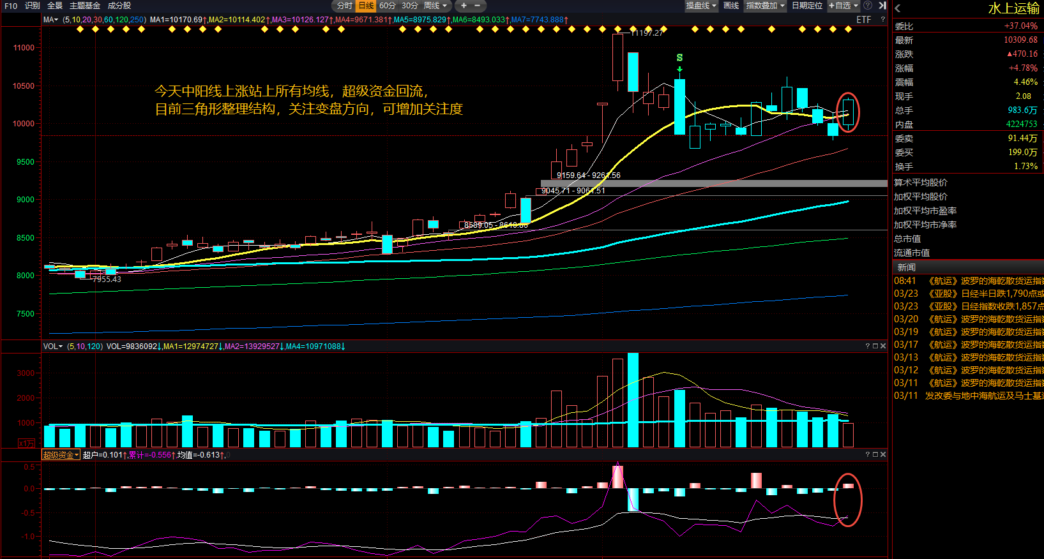Open the 操盘线 dropdown menu

point(701,6)
